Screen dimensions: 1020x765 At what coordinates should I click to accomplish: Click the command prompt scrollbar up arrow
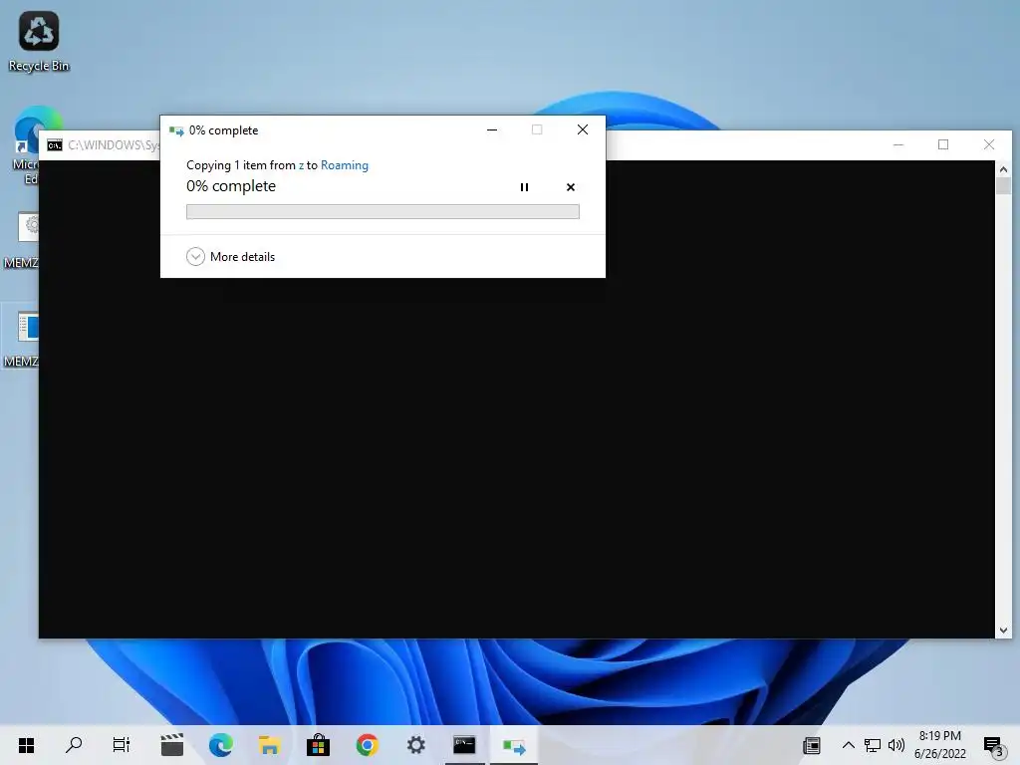tap(1003, 169)
